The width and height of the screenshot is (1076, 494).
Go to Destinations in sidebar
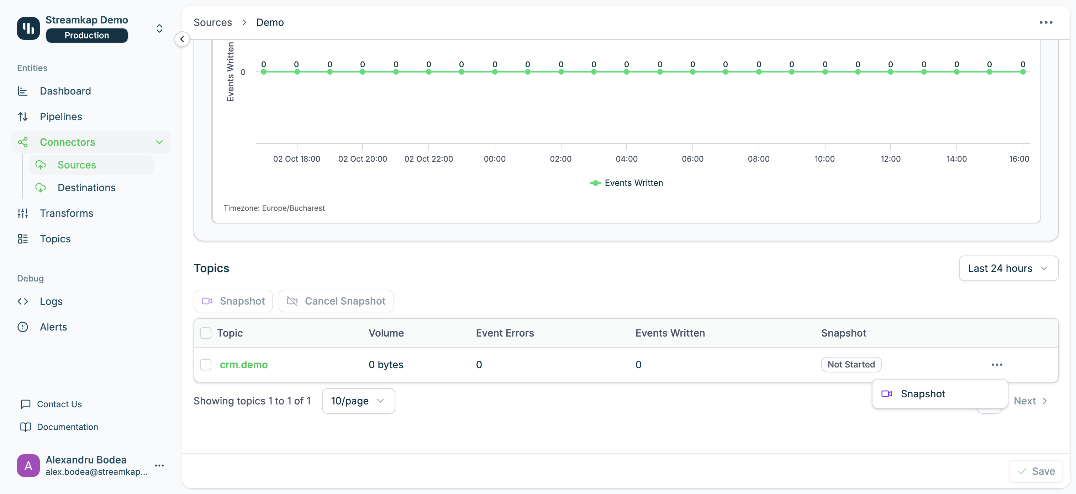pyautogui.click(x=86, y=188)
